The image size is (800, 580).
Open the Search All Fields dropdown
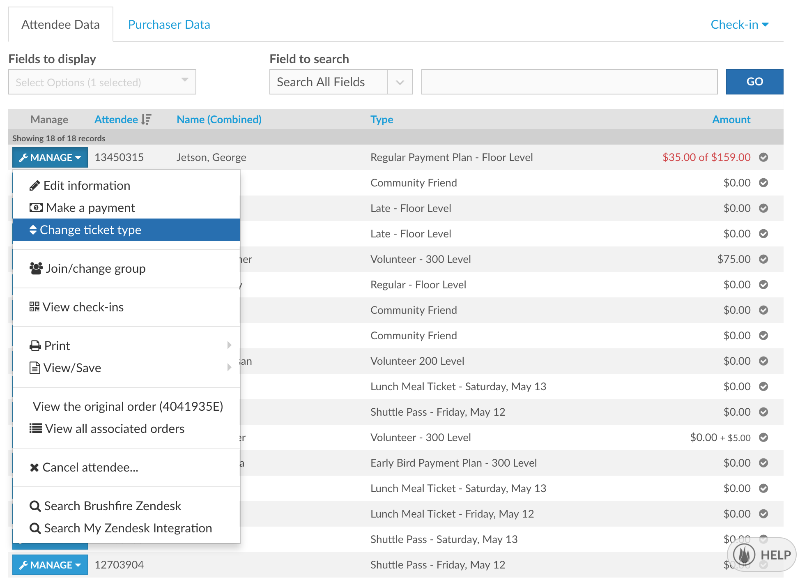click(341, 82)
